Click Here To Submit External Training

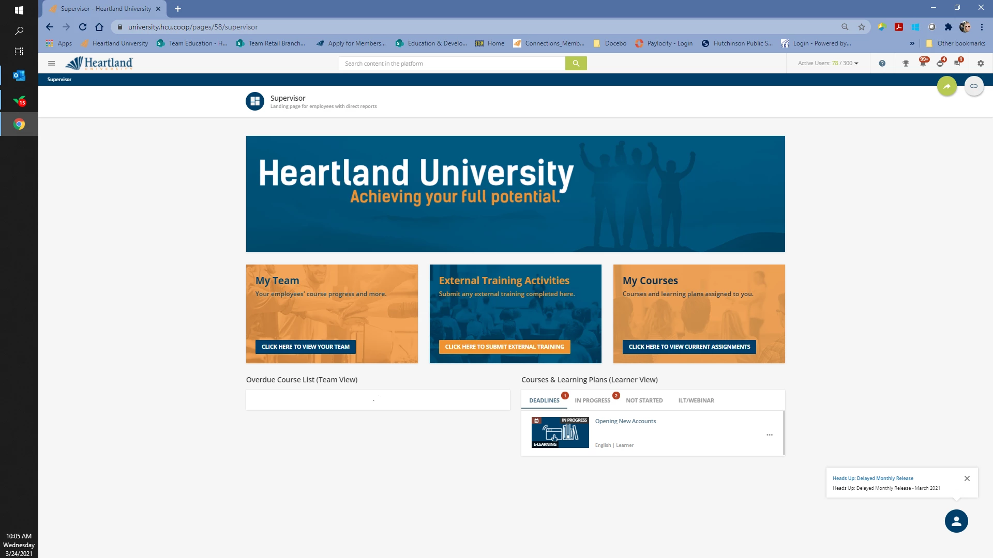point(504,347)
